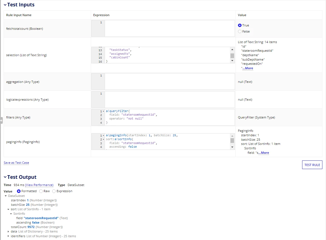Expand data List of Dictionary node
The width and height of the screenshot is (326, 240).
coord(8,231)
